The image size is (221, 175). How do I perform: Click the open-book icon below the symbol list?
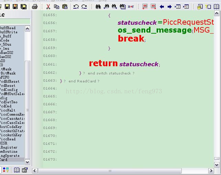pos(17,170)
